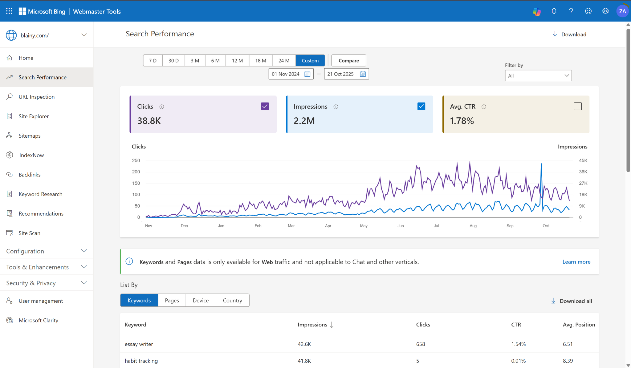
Task: Open the Backlinks section
Action: [29, 174]
